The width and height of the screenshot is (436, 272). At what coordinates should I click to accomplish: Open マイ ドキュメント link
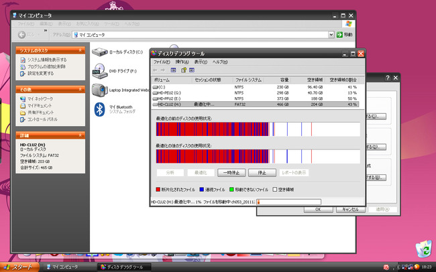(40, 106)
